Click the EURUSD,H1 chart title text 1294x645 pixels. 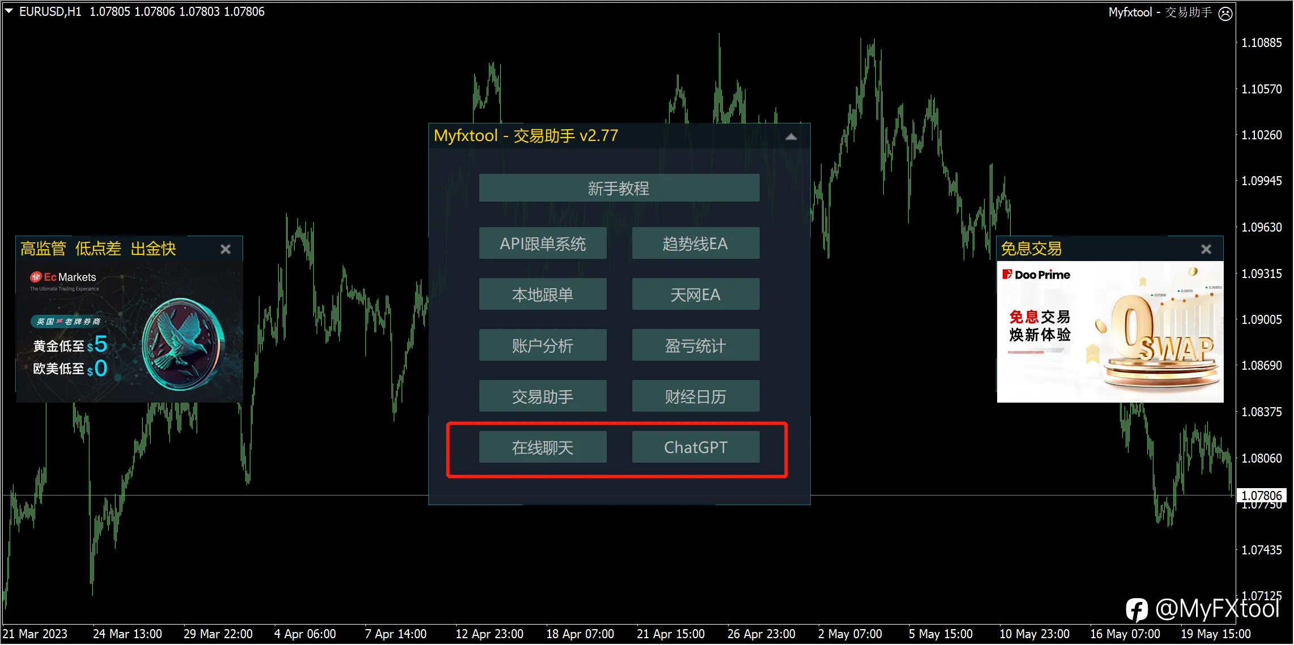(50, 11)
